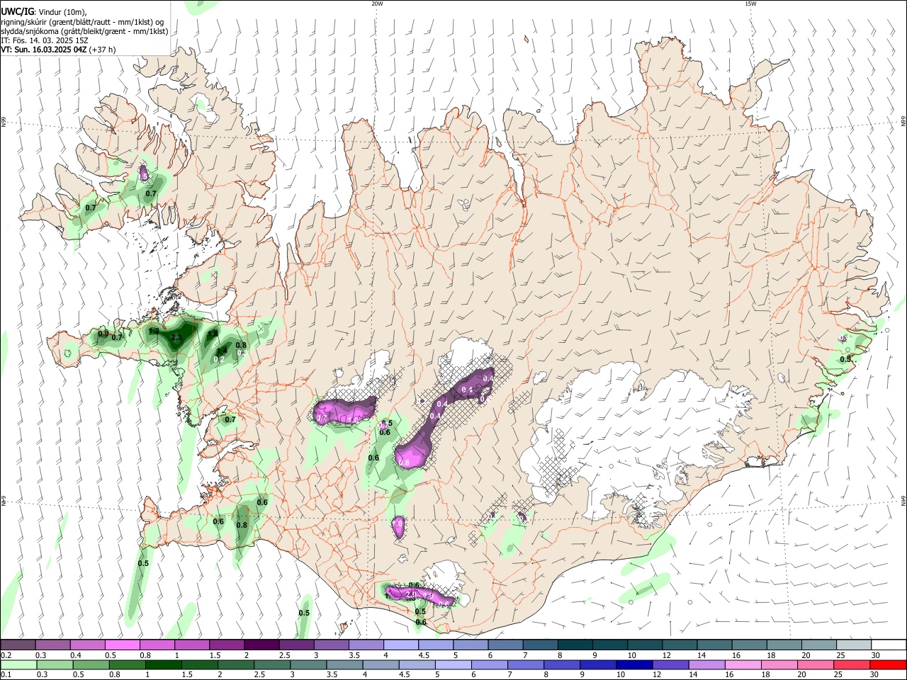Click the '20W' longitude label at top

point(377,4)
